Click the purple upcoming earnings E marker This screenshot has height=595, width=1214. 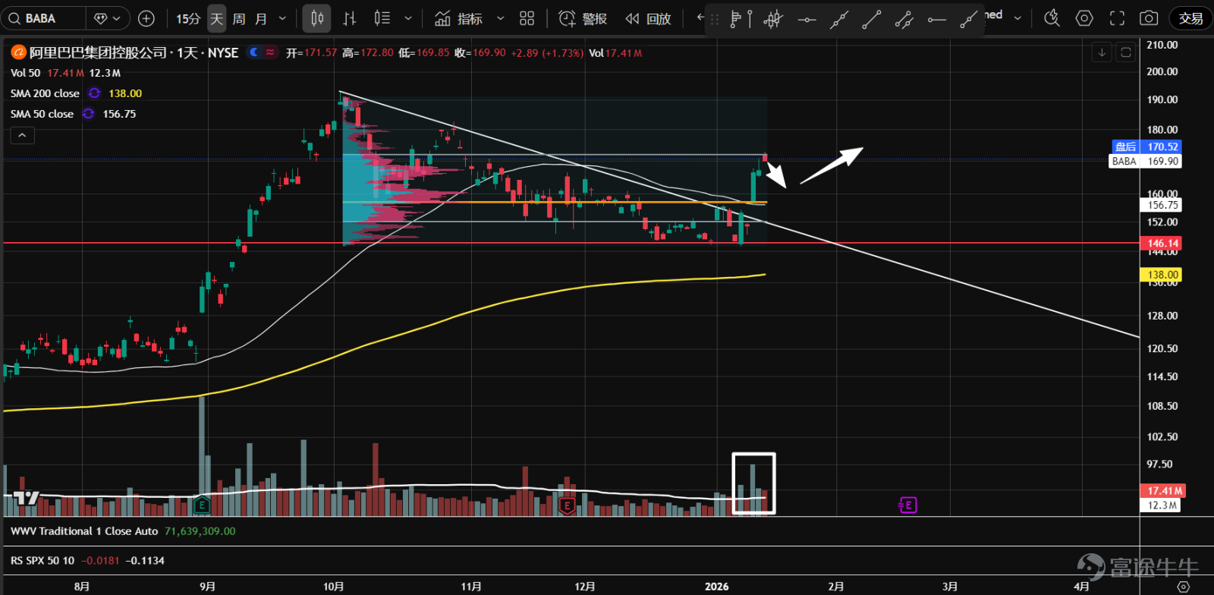pos(907,505)
